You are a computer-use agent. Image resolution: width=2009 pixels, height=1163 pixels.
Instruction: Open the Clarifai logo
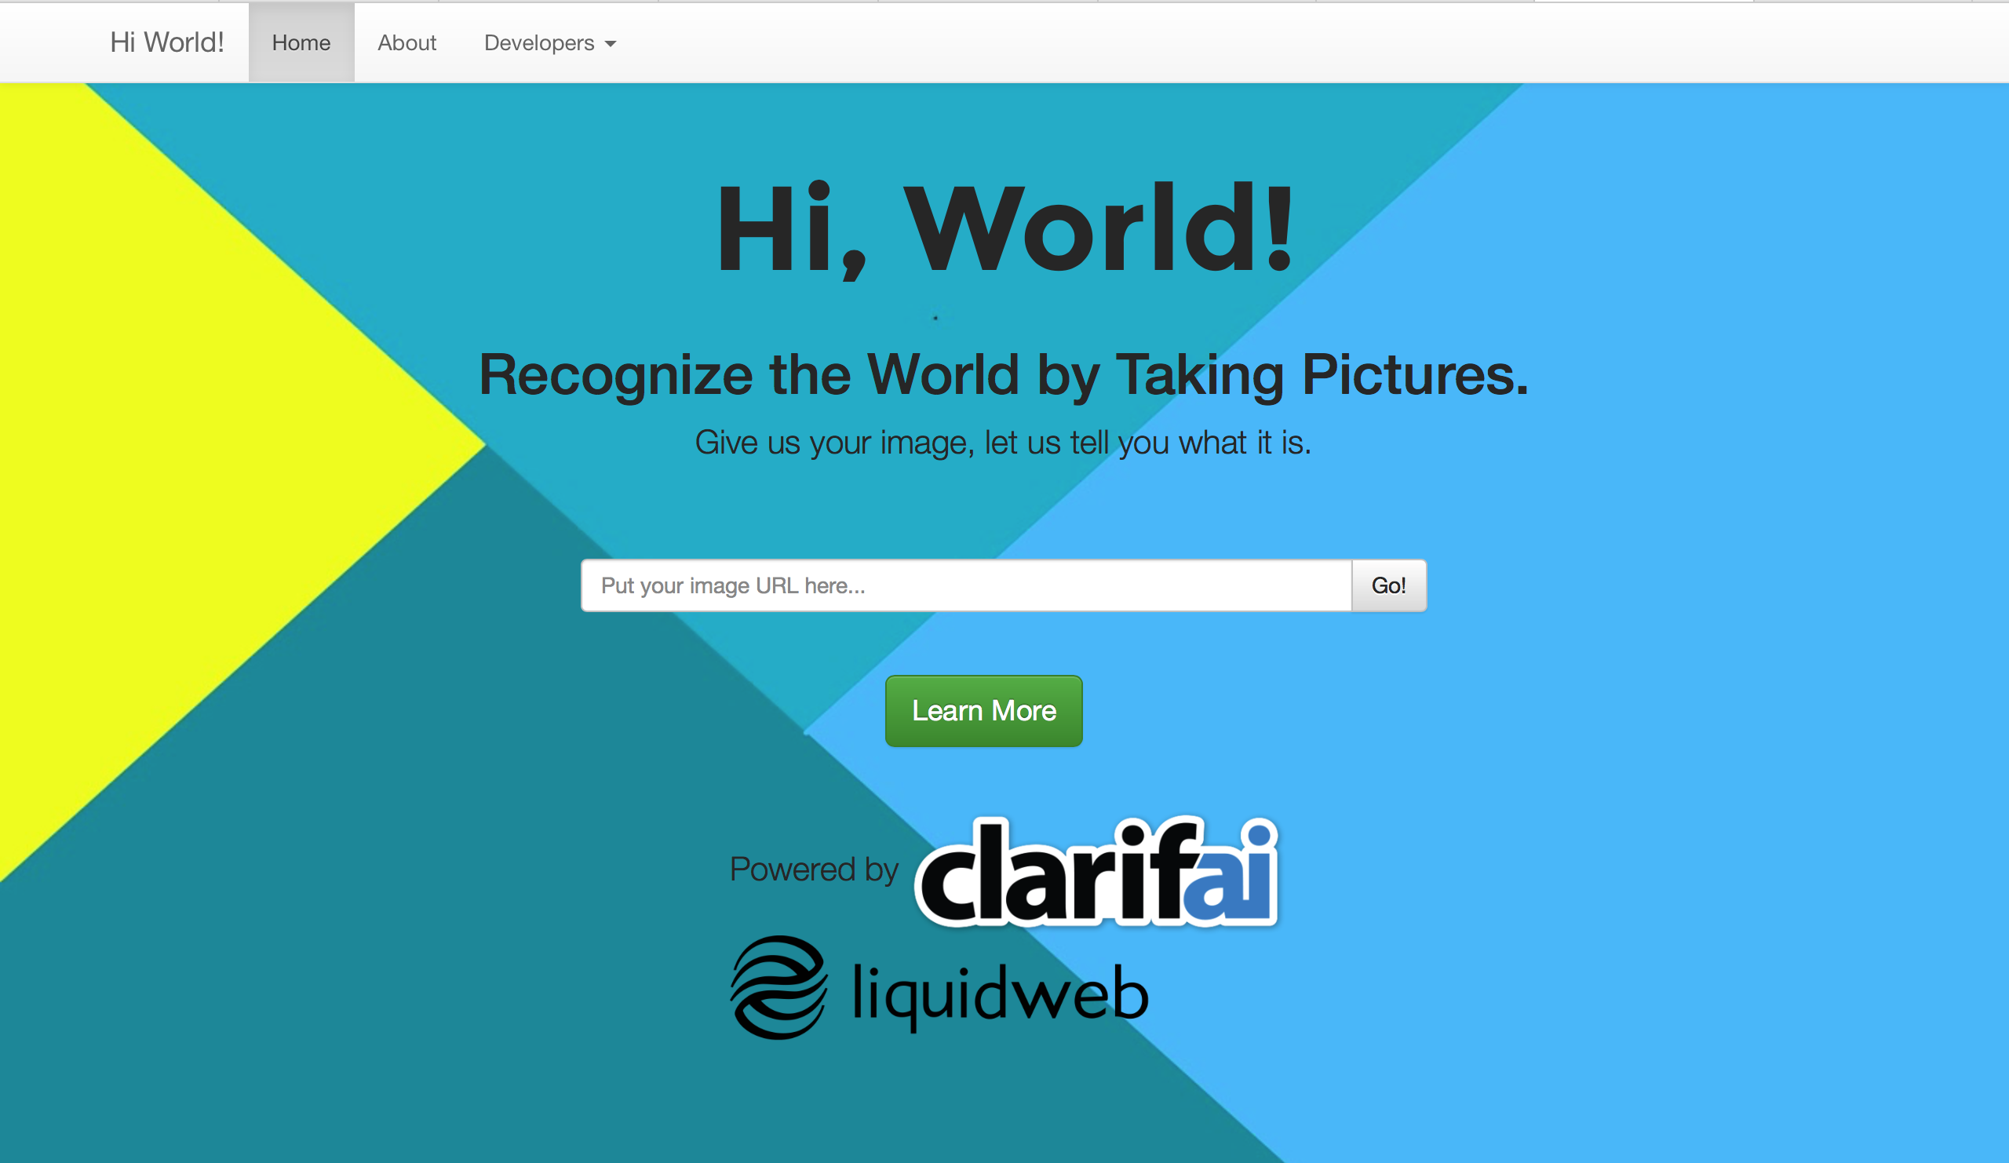[1096, 871]
